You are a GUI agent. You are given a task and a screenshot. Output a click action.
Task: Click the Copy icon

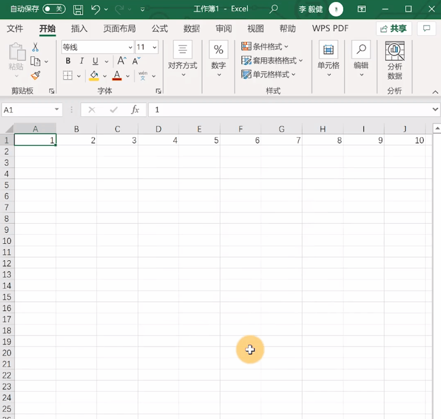tap(36, 61)
